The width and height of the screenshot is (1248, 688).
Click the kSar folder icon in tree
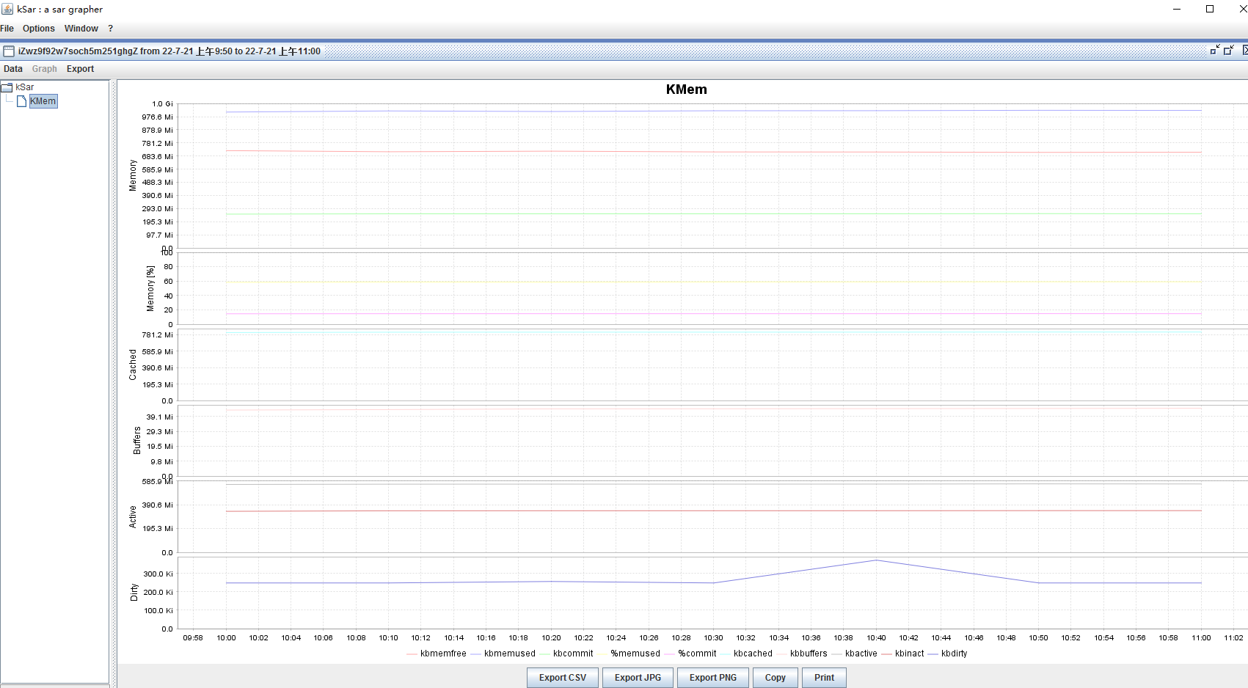[7, 87]
